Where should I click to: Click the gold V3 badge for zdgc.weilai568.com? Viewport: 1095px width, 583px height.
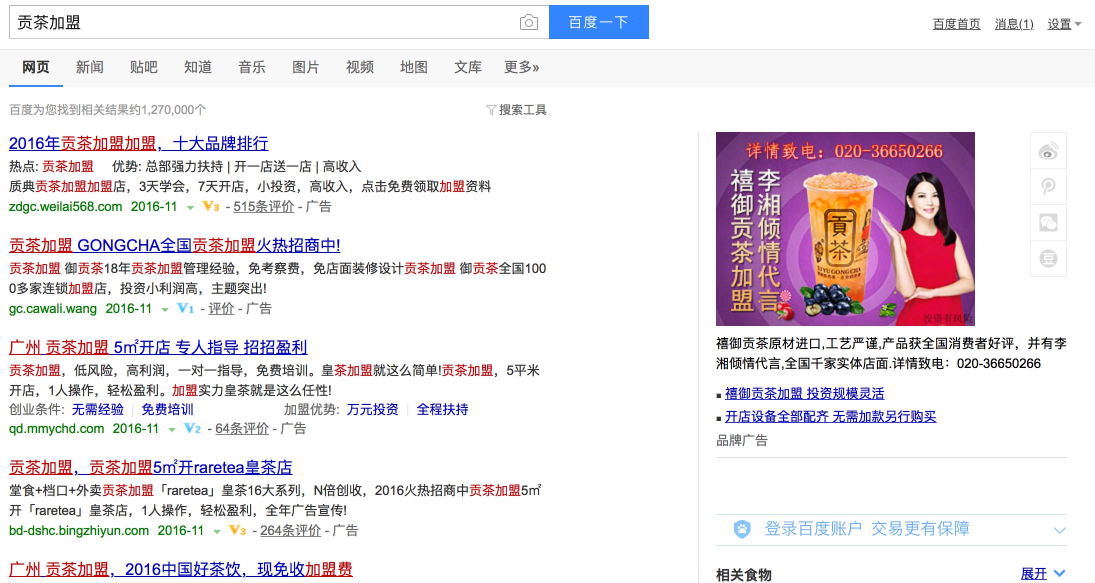click(210, 206)
